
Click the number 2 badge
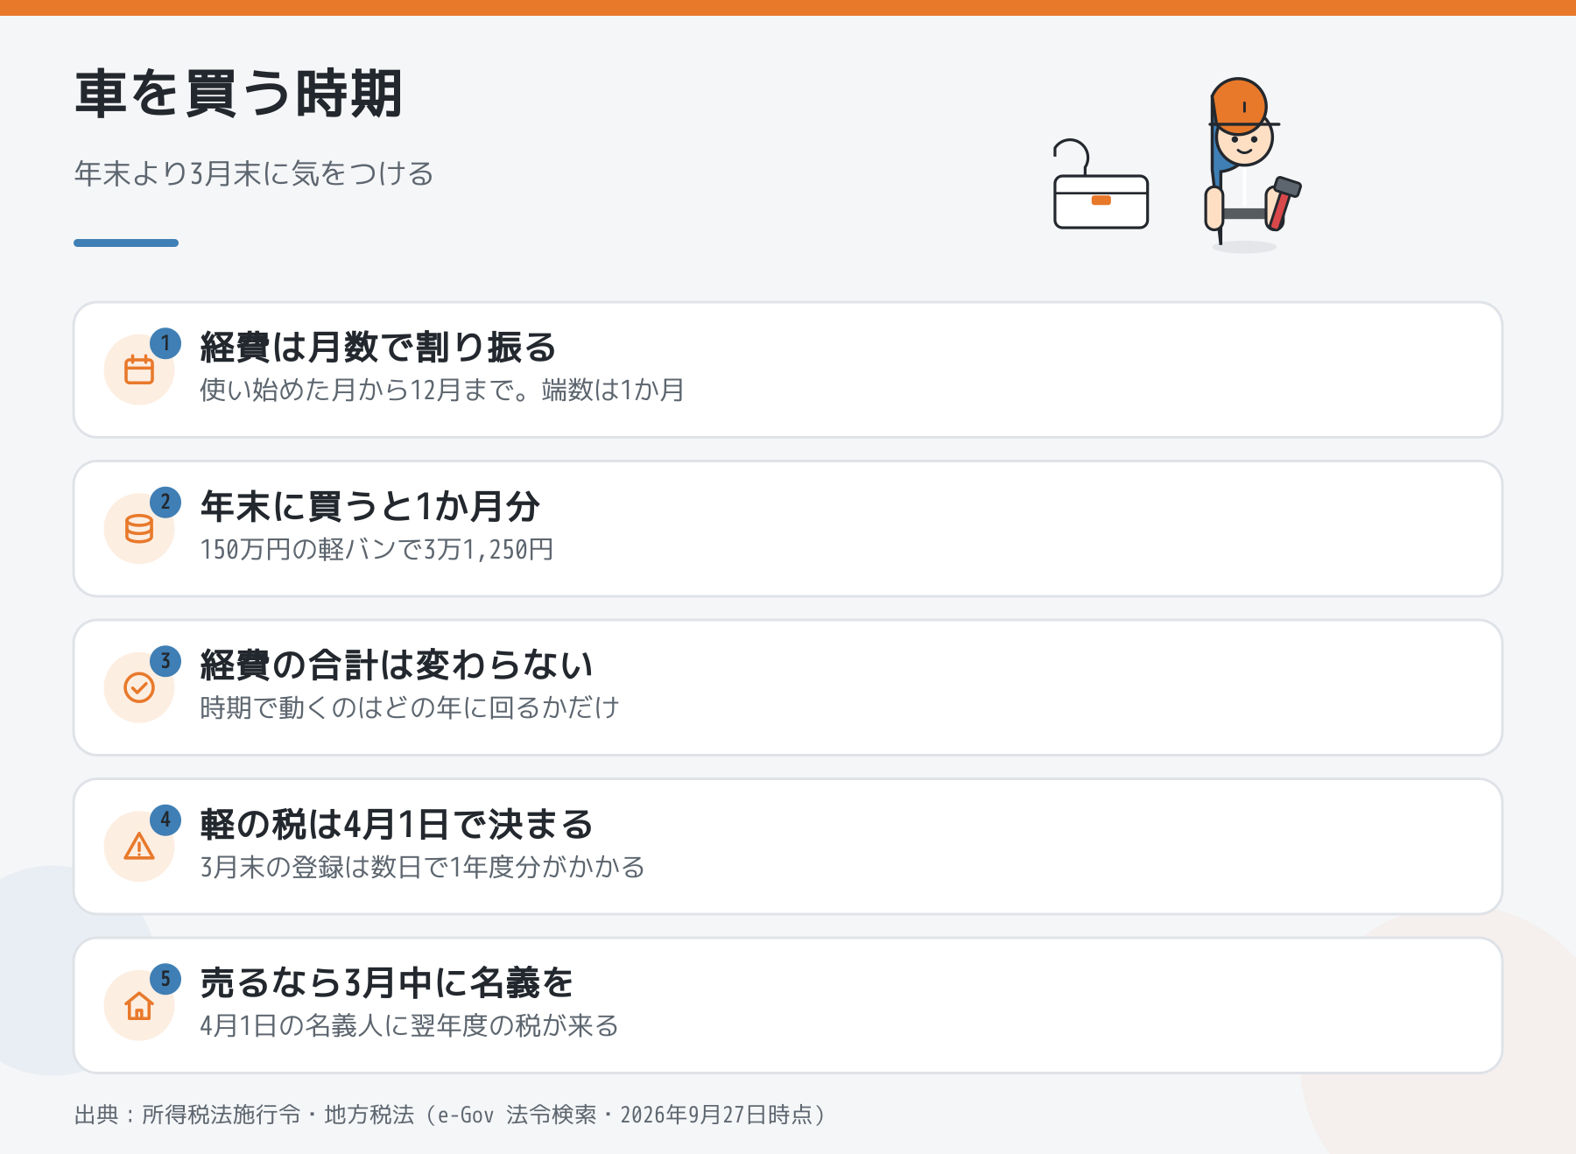pyautogui.click(x=165, y=503)
